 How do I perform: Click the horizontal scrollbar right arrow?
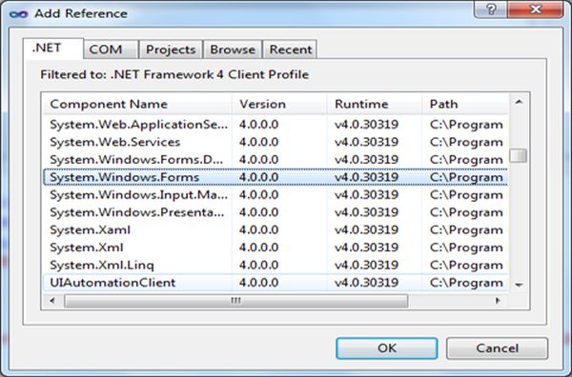pyautogui.click(x=498, y=301)
